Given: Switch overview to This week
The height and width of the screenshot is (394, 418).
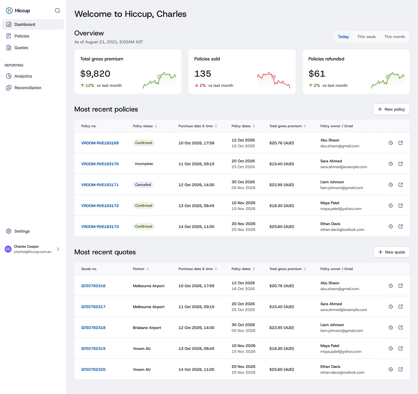Looking at the screenshot, I should coord(366,37).
